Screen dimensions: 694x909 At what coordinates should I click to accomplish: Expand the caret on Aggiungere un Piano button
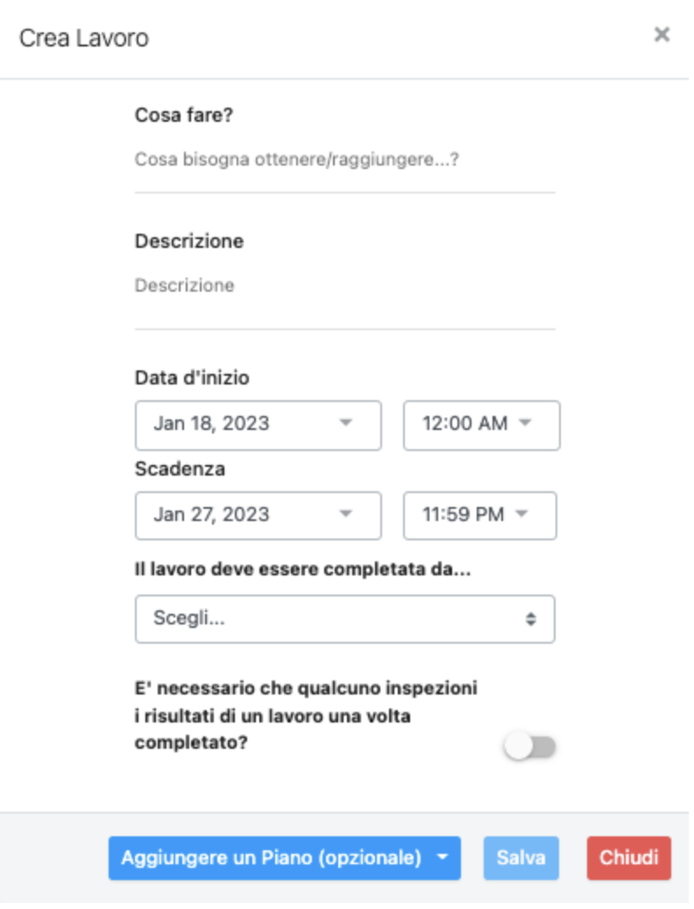click(x=443, y=857)
